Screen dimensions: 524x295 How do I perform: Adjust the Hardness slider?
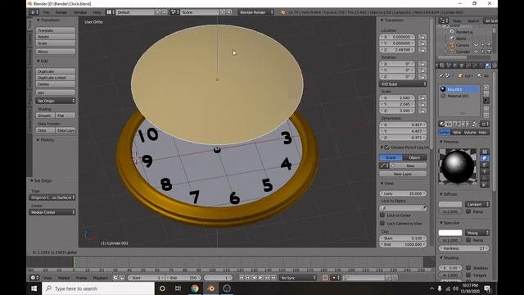click(464, 248)
